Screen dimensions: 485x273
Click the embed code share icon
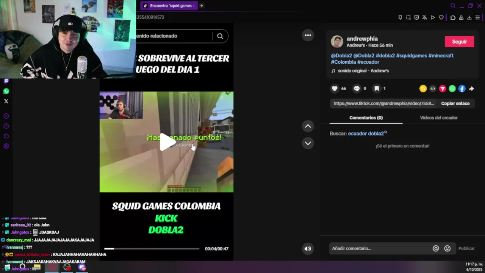click(433, 89)
